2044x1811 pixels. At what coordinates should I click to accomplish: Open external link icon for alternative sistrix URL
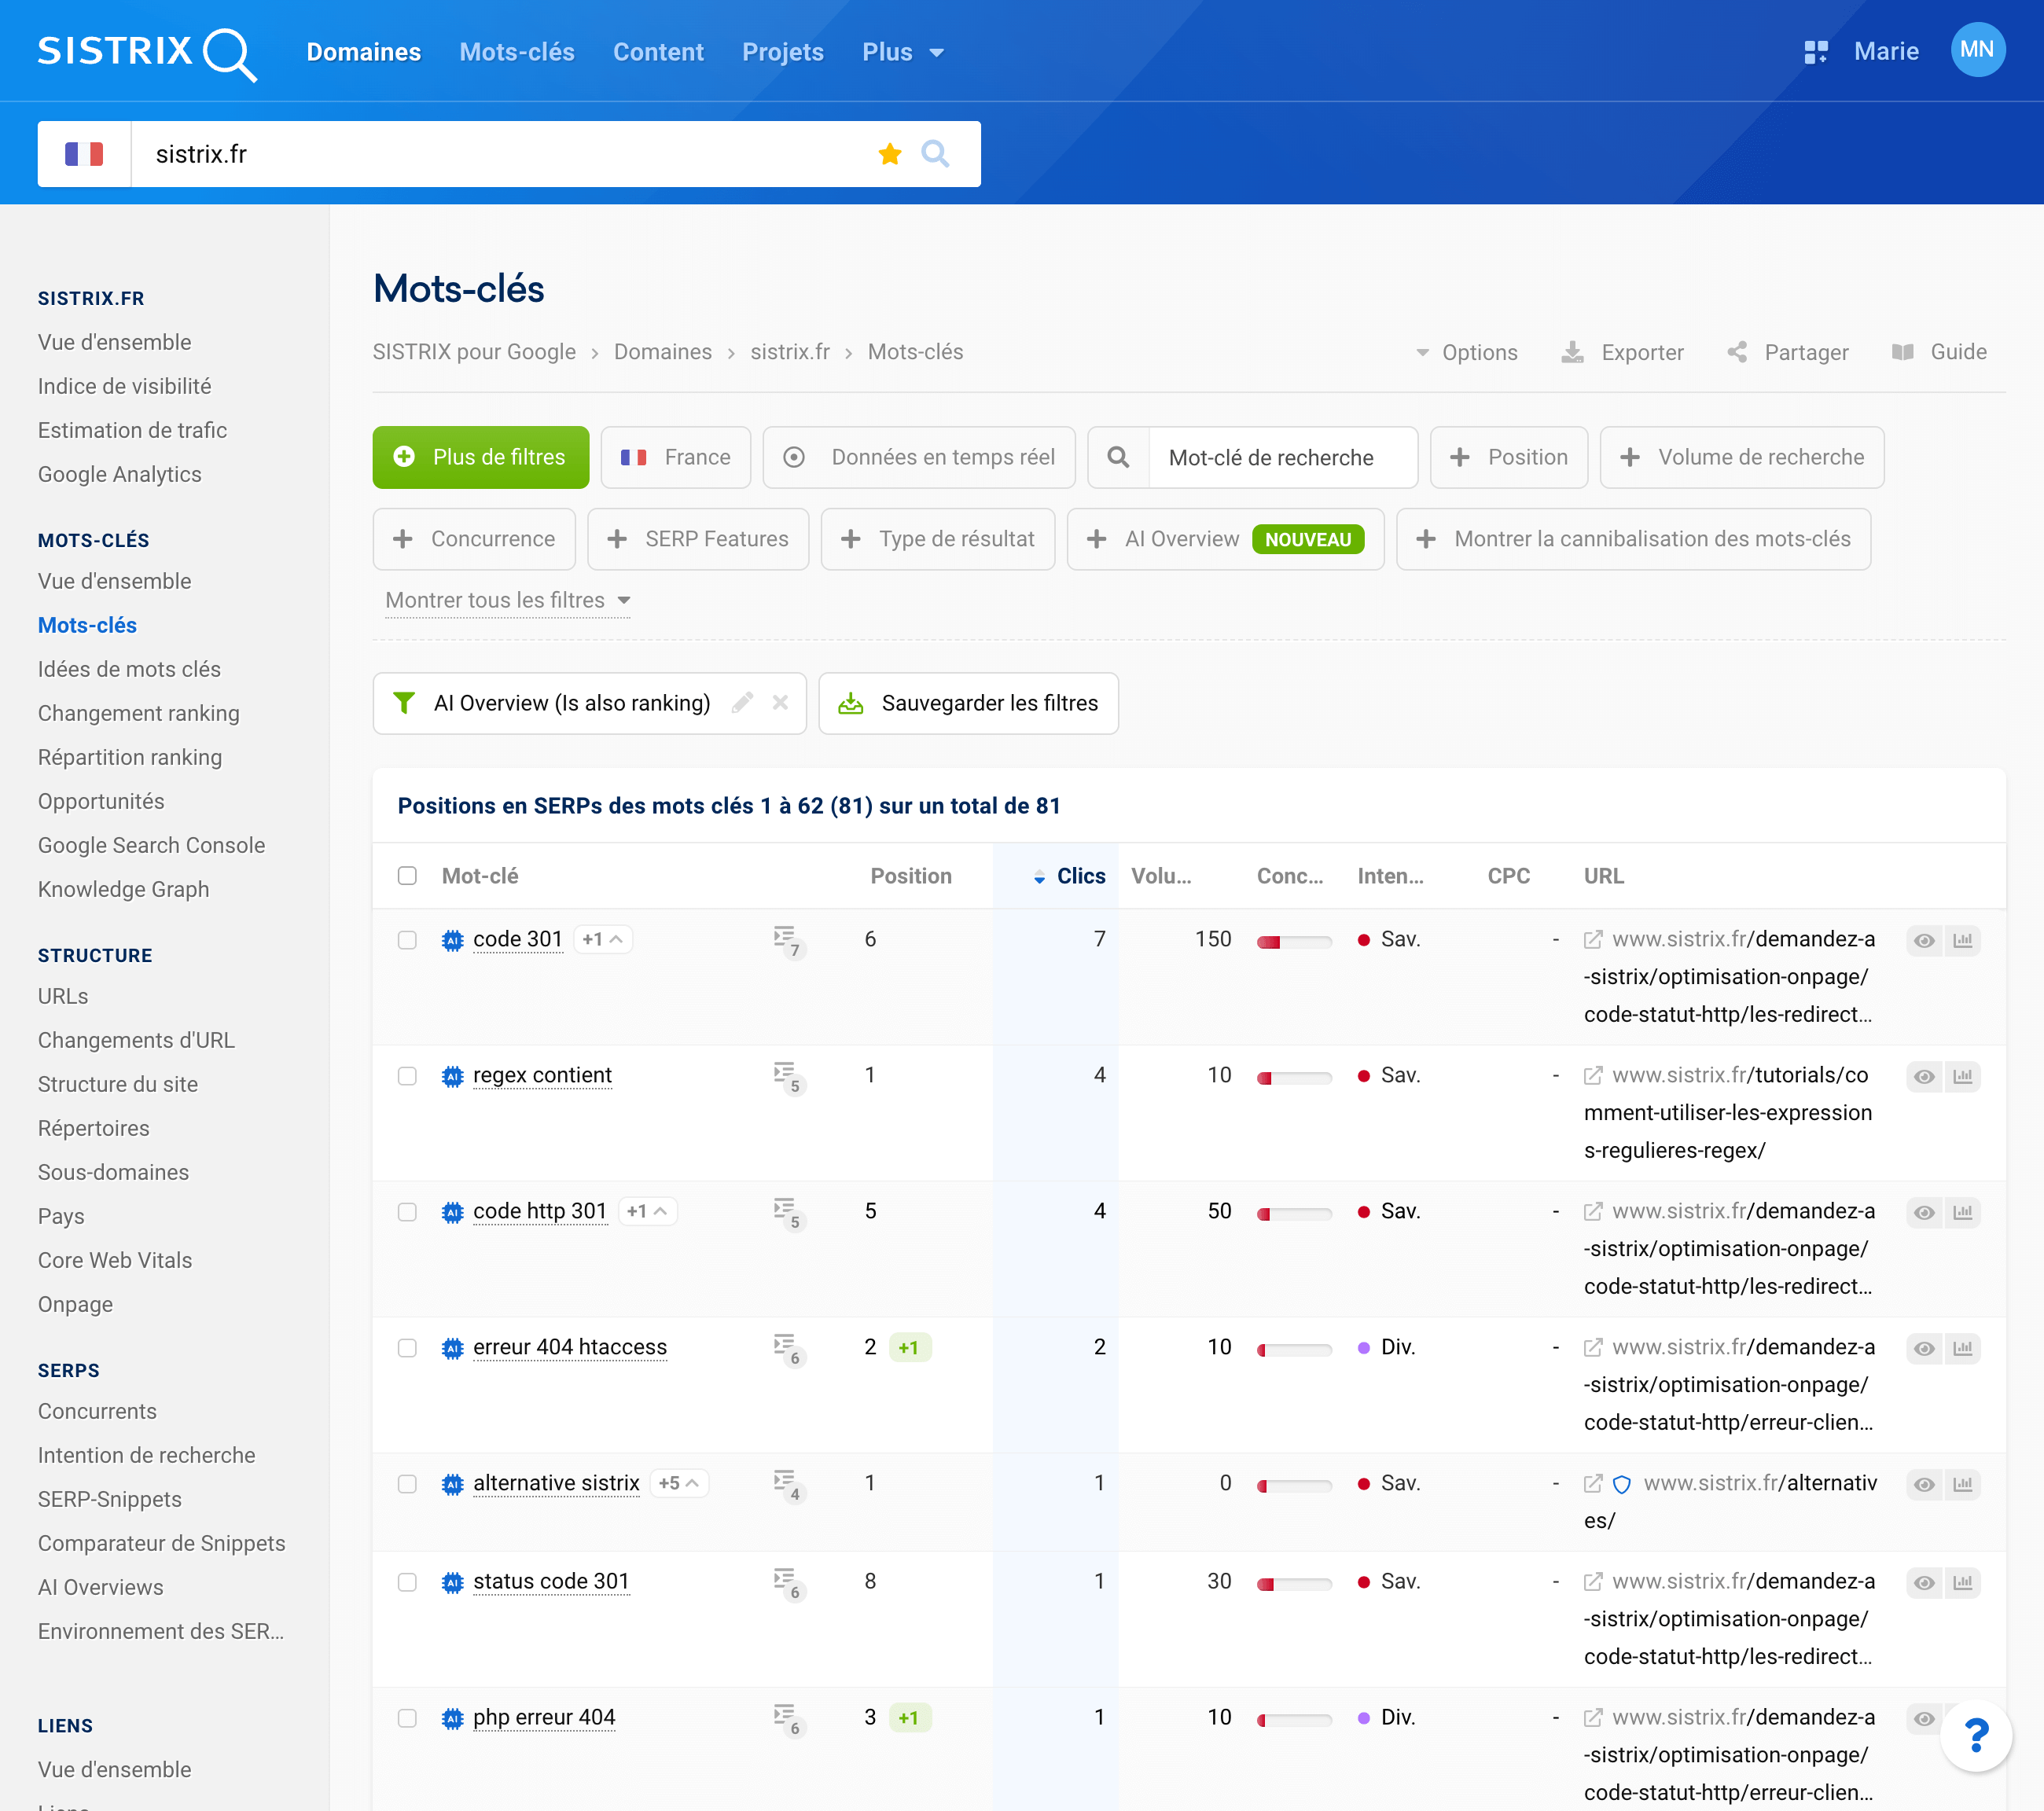pyautogui.click(x=1592, y=1484)
